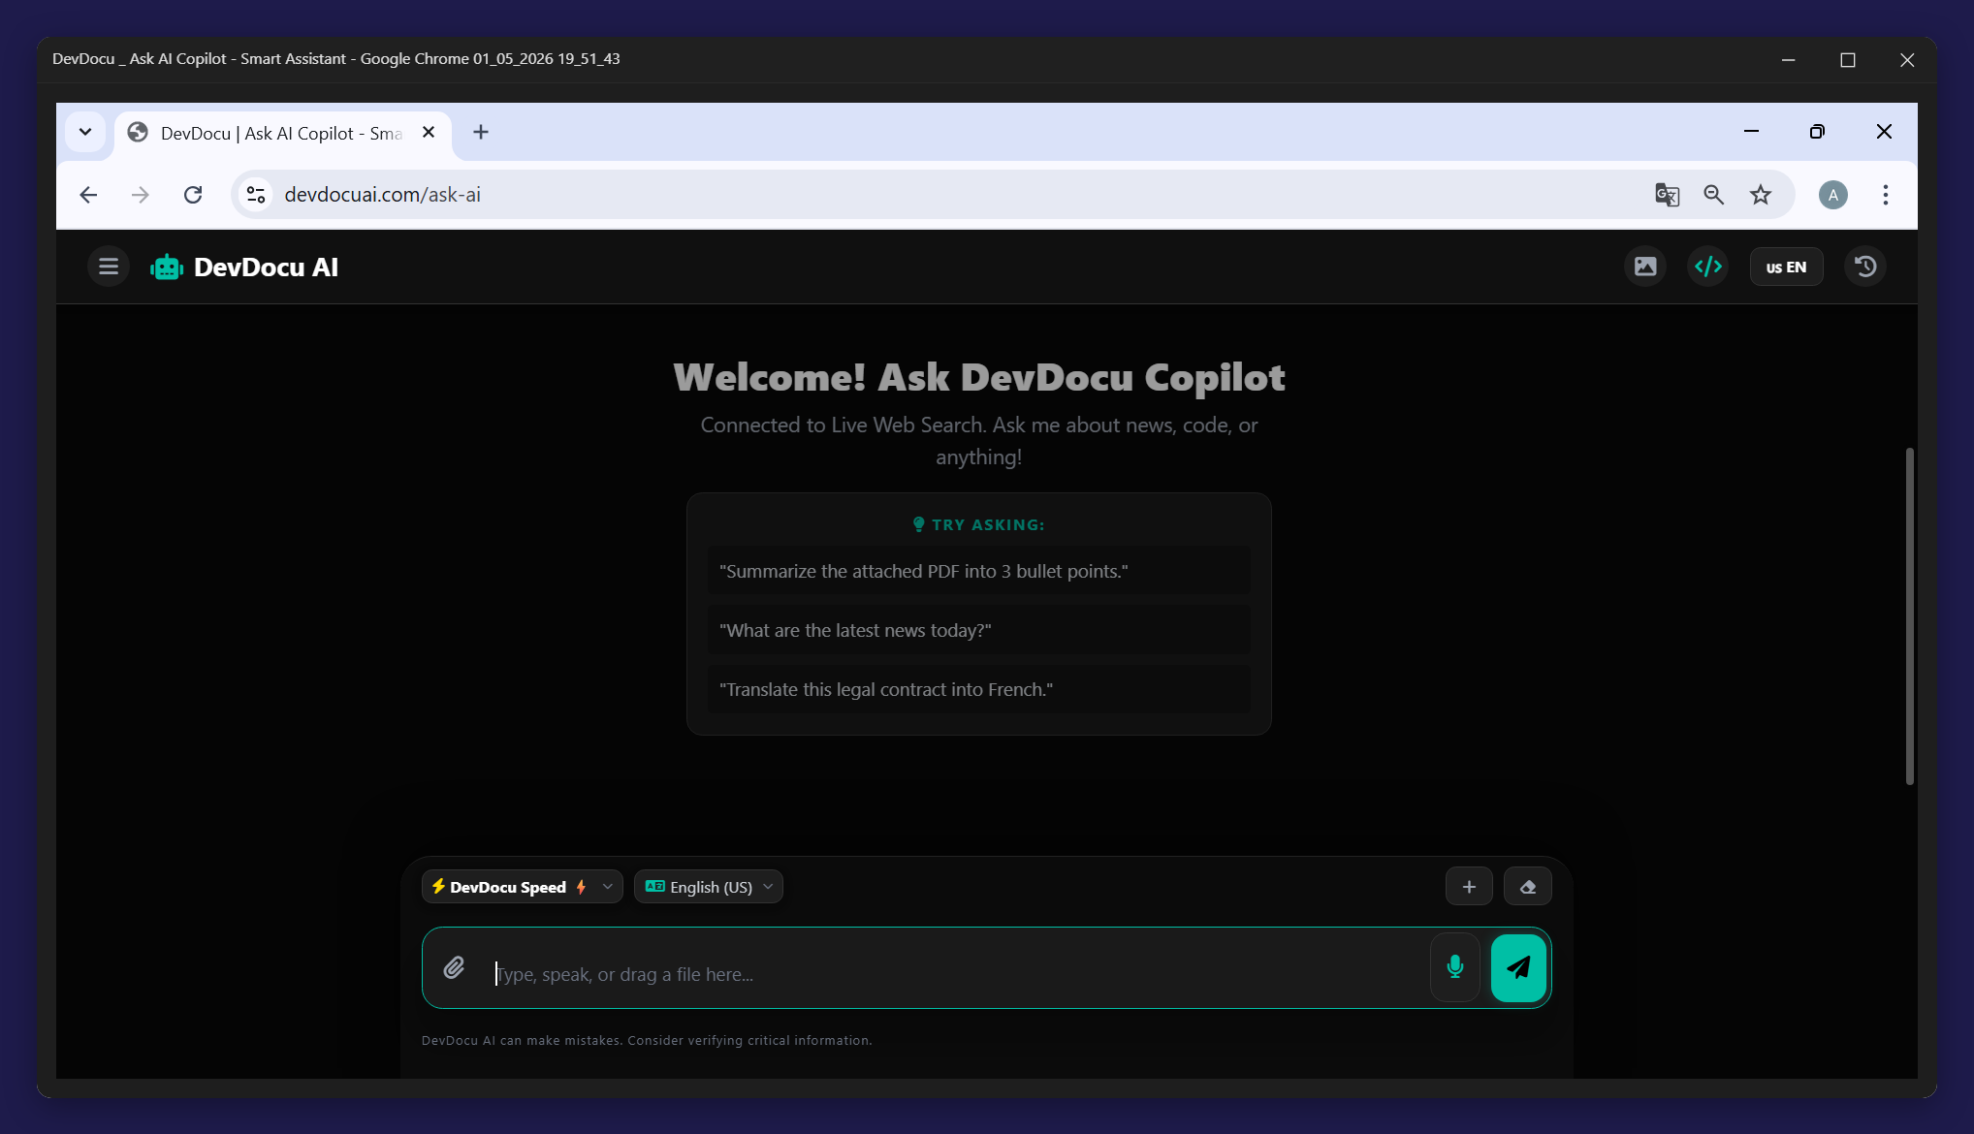Click the "Welcome! Ask DevDocu Copilot" heading
This screenshot has width=1974, height=1134.
[979, 377]
